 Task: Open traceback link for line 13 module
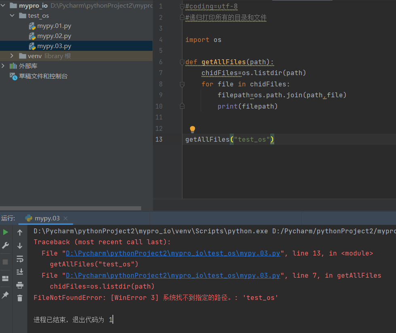[173, 253]
